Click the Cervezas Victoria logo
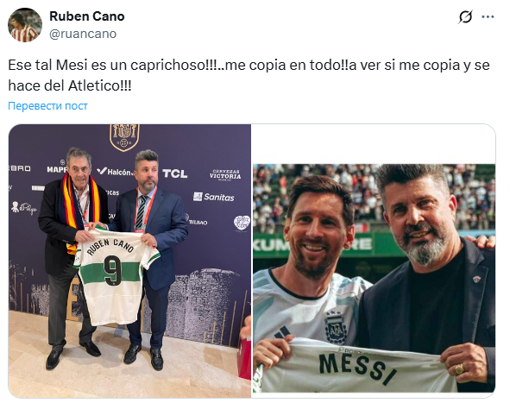510x409 pixels. coord(225,174)
